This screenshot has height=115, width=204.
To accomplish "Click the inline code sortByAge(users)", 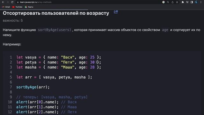I will (55, 30).
